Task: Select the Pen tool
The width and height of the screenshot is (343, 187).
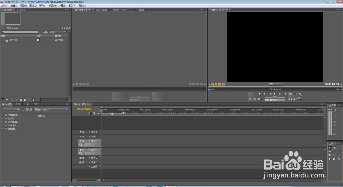Action: pos(330,159)
